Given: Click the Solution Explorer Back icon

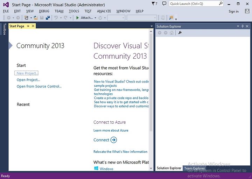Looking at the screenshot, I should [160, 33].
